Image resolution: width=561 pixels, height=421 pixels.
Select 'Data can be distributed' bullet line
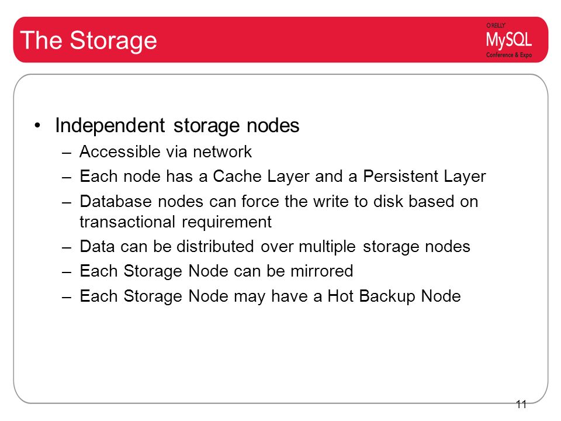click(275, 247)
